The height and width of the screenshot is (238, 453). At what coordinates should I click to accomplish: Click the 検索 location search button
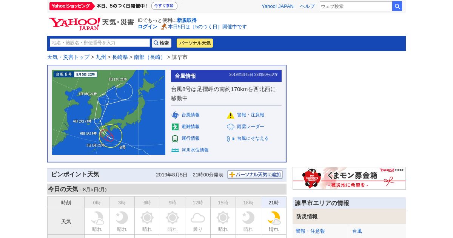[162, 43]
